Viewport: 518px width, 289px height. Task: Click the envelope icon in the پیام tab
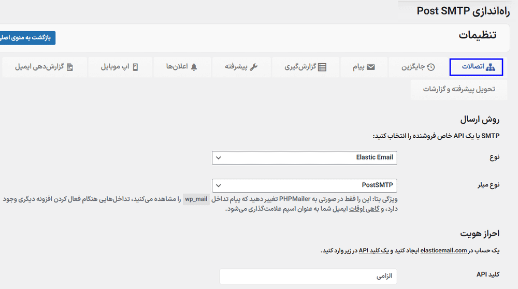tap(371, 67)
